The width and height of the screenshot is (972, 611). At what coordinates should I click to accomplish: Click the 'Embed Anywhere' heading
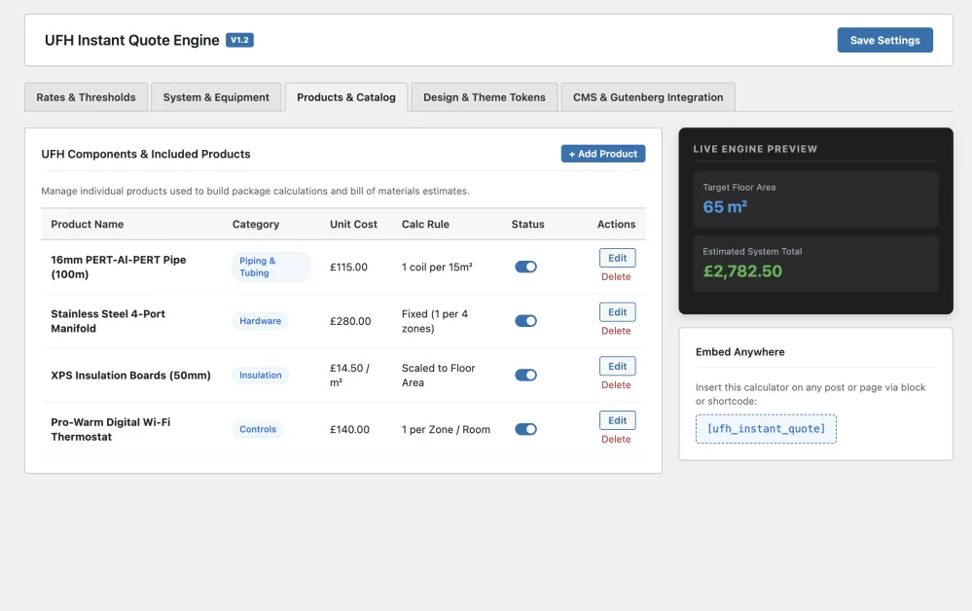point(740,352)
